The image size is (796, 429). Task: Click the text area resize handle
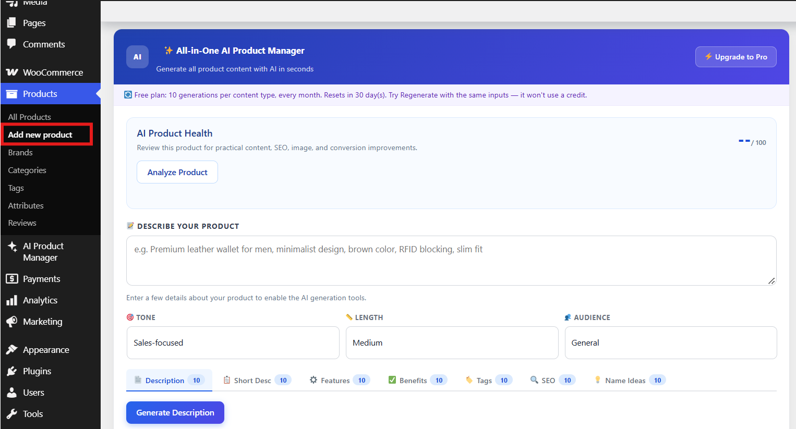click(x=771, y=281)
